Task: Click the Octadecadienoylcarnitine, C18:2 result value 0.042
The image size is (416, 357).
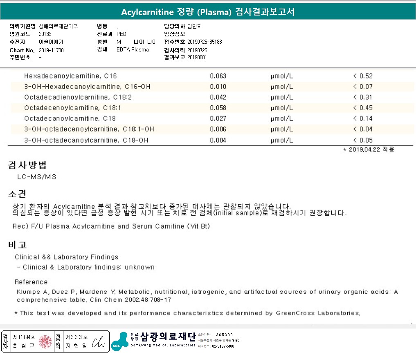Action: coord(218,97)
